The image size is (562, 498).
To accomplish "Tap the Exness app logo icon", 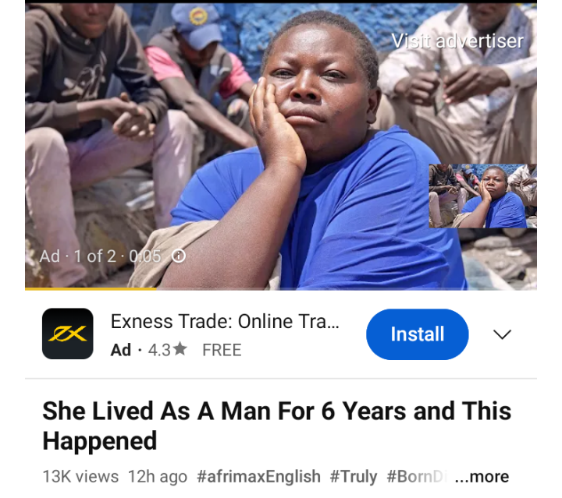I will click(x=68, y=334).
